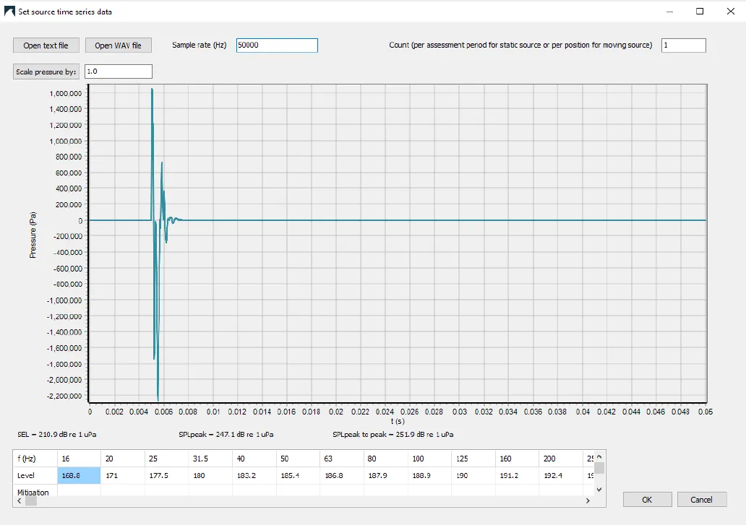This screenshot has width=746, height=525.
Task: Select the 16 Hz level cell 168.8
Action: [x=79, y=476]
